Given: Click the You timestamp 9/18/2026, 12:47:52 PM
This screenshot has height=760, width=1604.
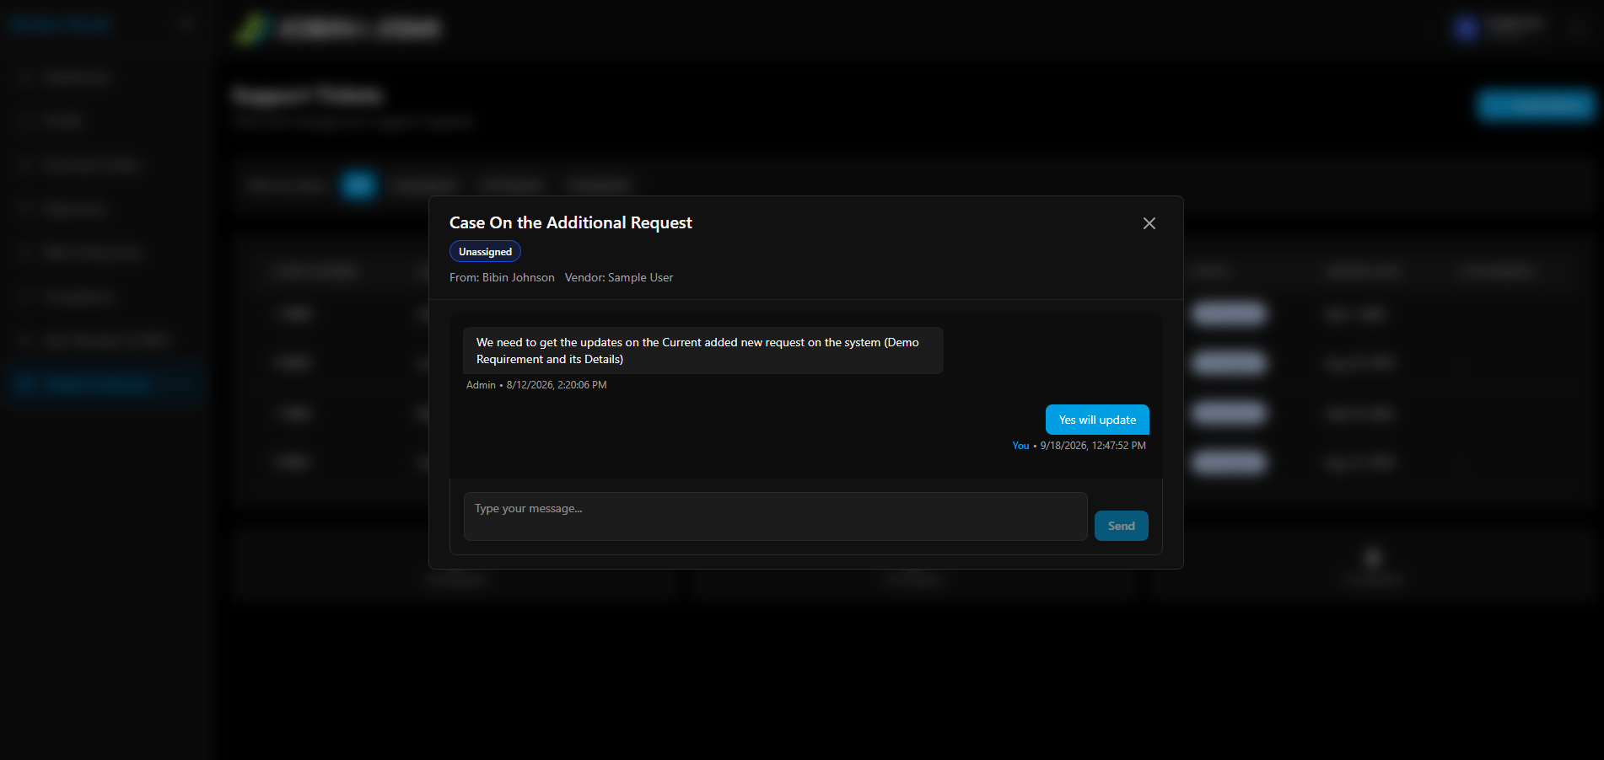Looking at the screenshot, I should pyautogui.click(x=1093, y=446).
